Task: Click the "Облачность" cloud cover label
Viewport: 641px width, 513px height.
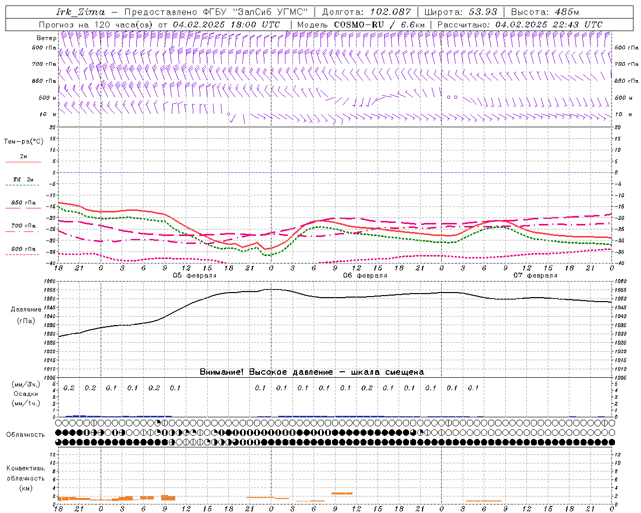Action: click(26, 435)
